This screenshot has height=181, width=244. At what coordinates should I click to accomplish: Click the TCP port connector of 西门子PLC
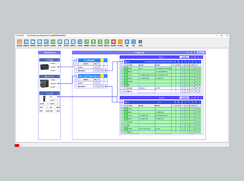[58, 84]
